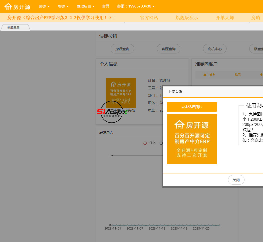Viewport: 263px width, 242px height.
Task: Open the 管理后台 dropdown
Action: 85,6
